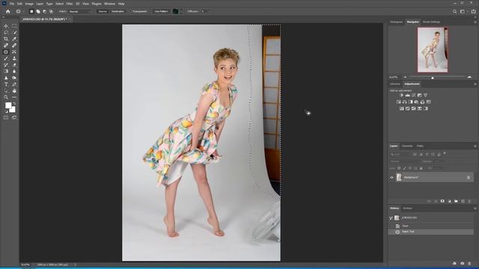Select New selection mode
This screenshot has height=269, width=479.
click(31, 11)
